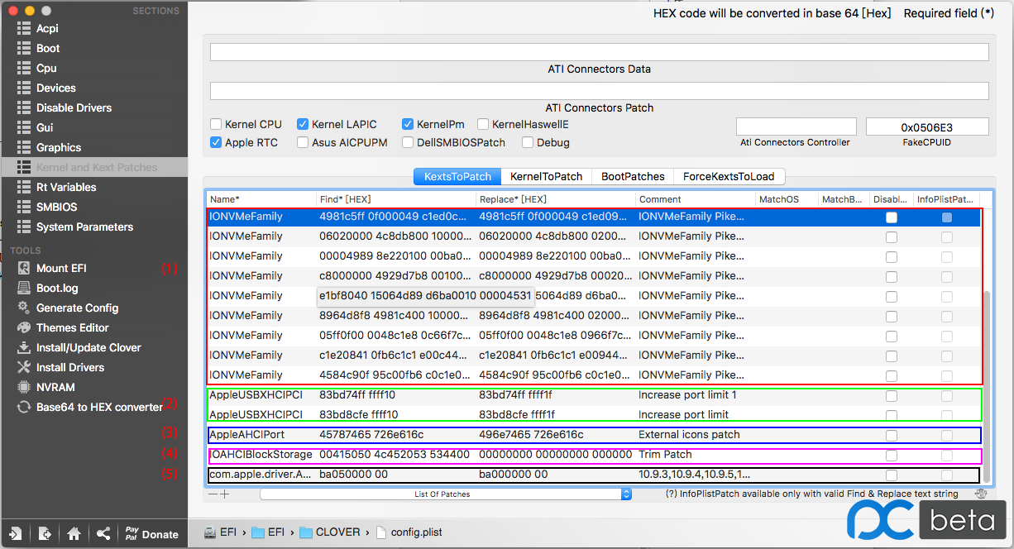Viewport: 1014px width, 549px height.
Task: Select the IOAHCIBlockStorage row name
Action: 261,455
